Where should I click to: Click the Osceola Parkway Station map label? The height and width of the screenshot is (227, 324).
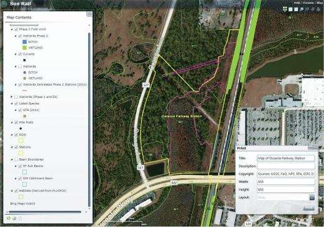point(182,116)
